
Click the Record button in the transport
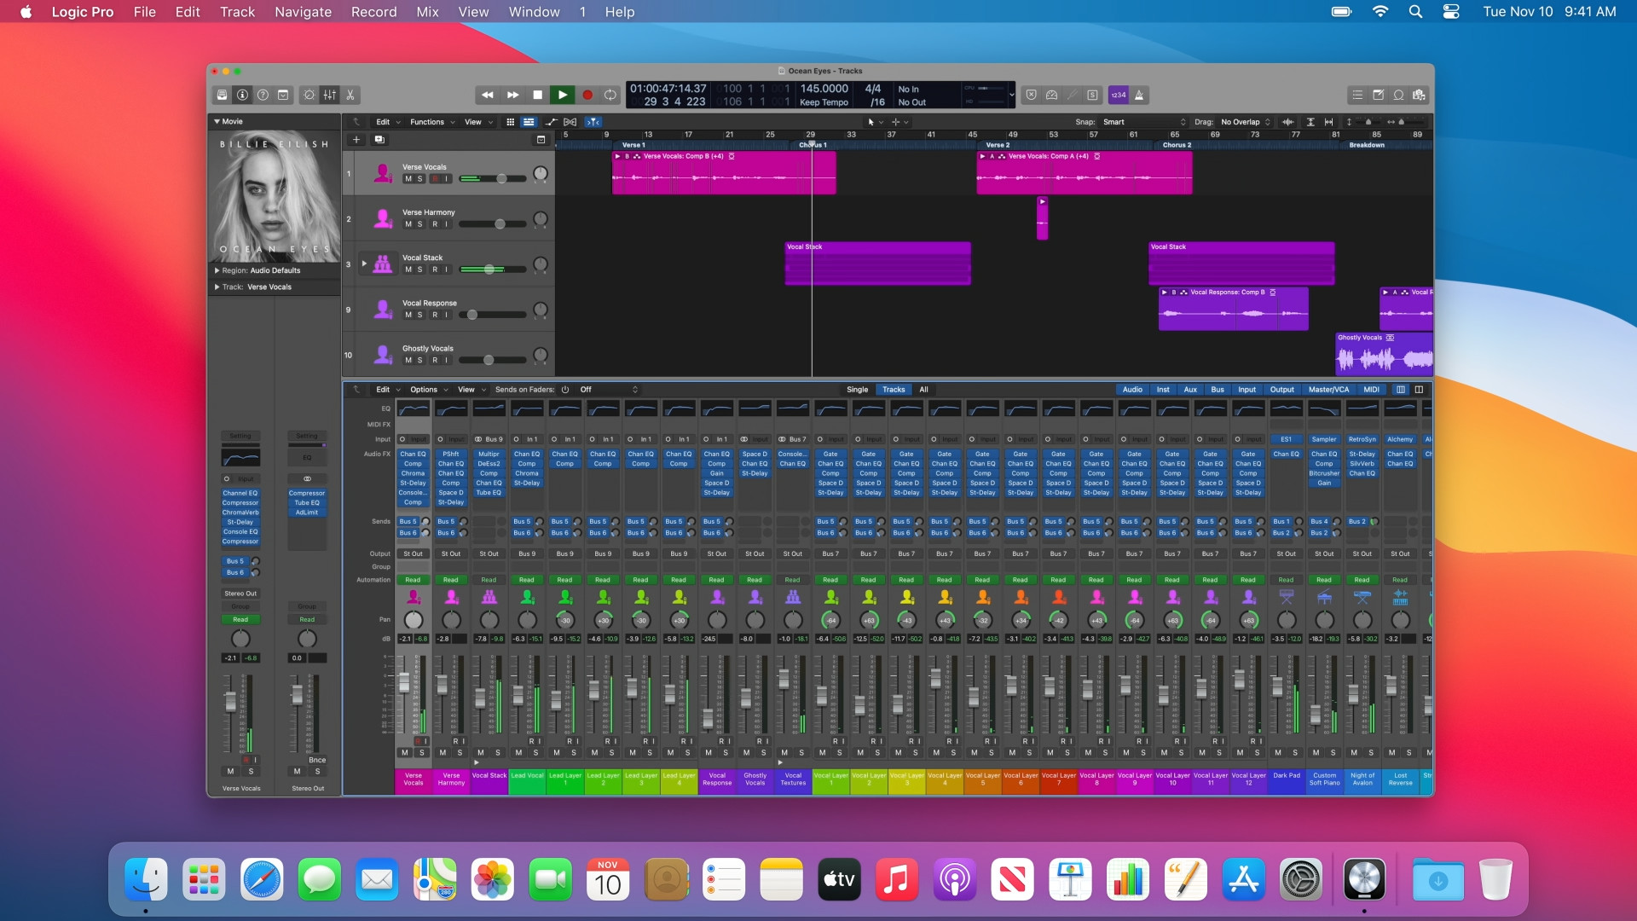click(x=587, y=95)
